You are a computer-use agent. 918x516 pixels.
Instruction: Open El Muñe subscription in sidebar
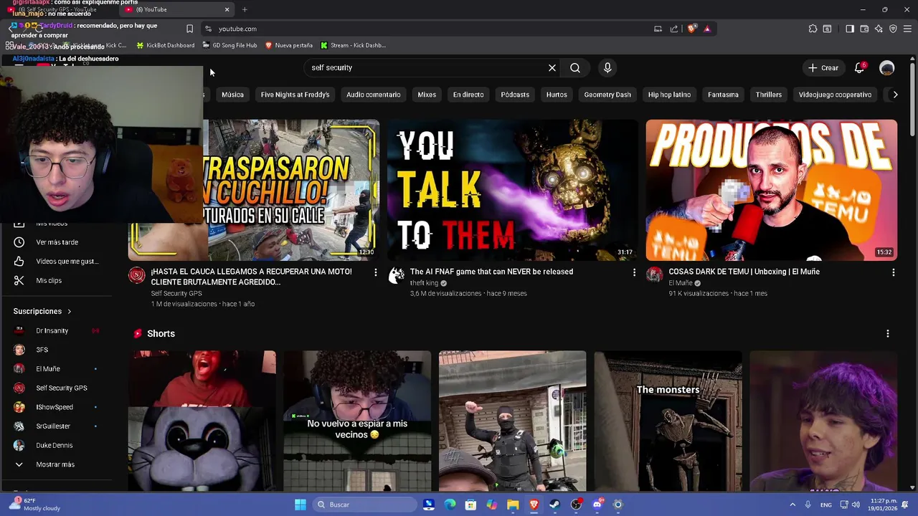56,369
